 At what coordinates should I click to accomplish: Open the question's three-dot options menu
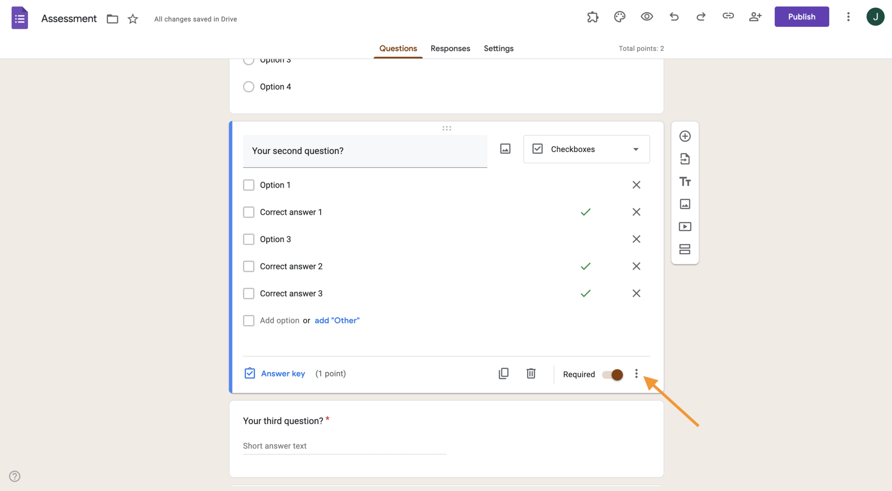coord(636,373)
